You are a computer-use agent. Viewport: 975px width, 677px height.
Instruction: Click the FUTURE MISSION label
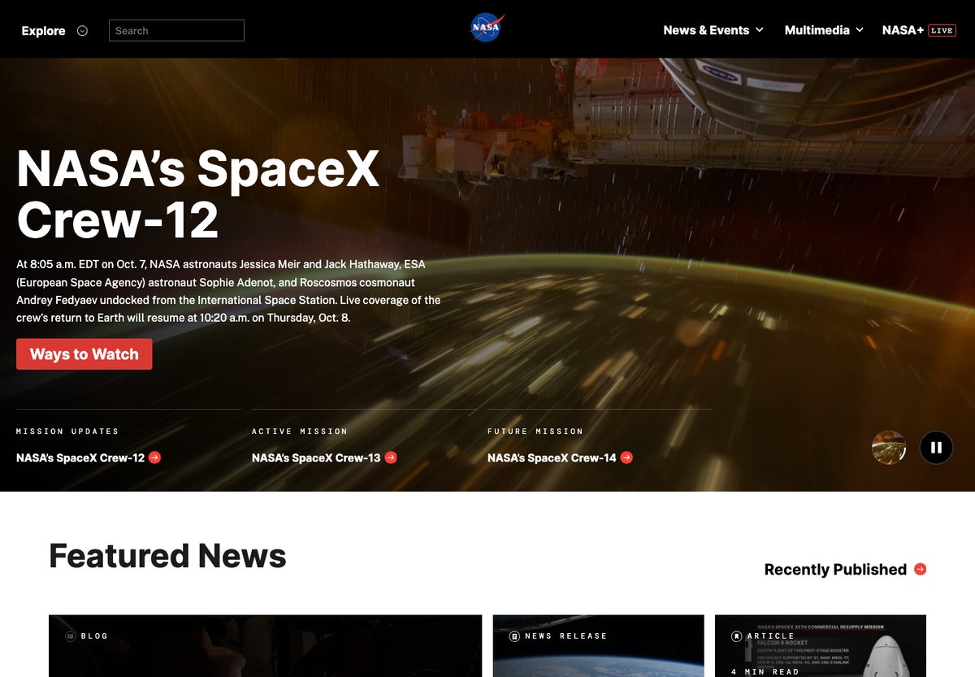point(535,432)
